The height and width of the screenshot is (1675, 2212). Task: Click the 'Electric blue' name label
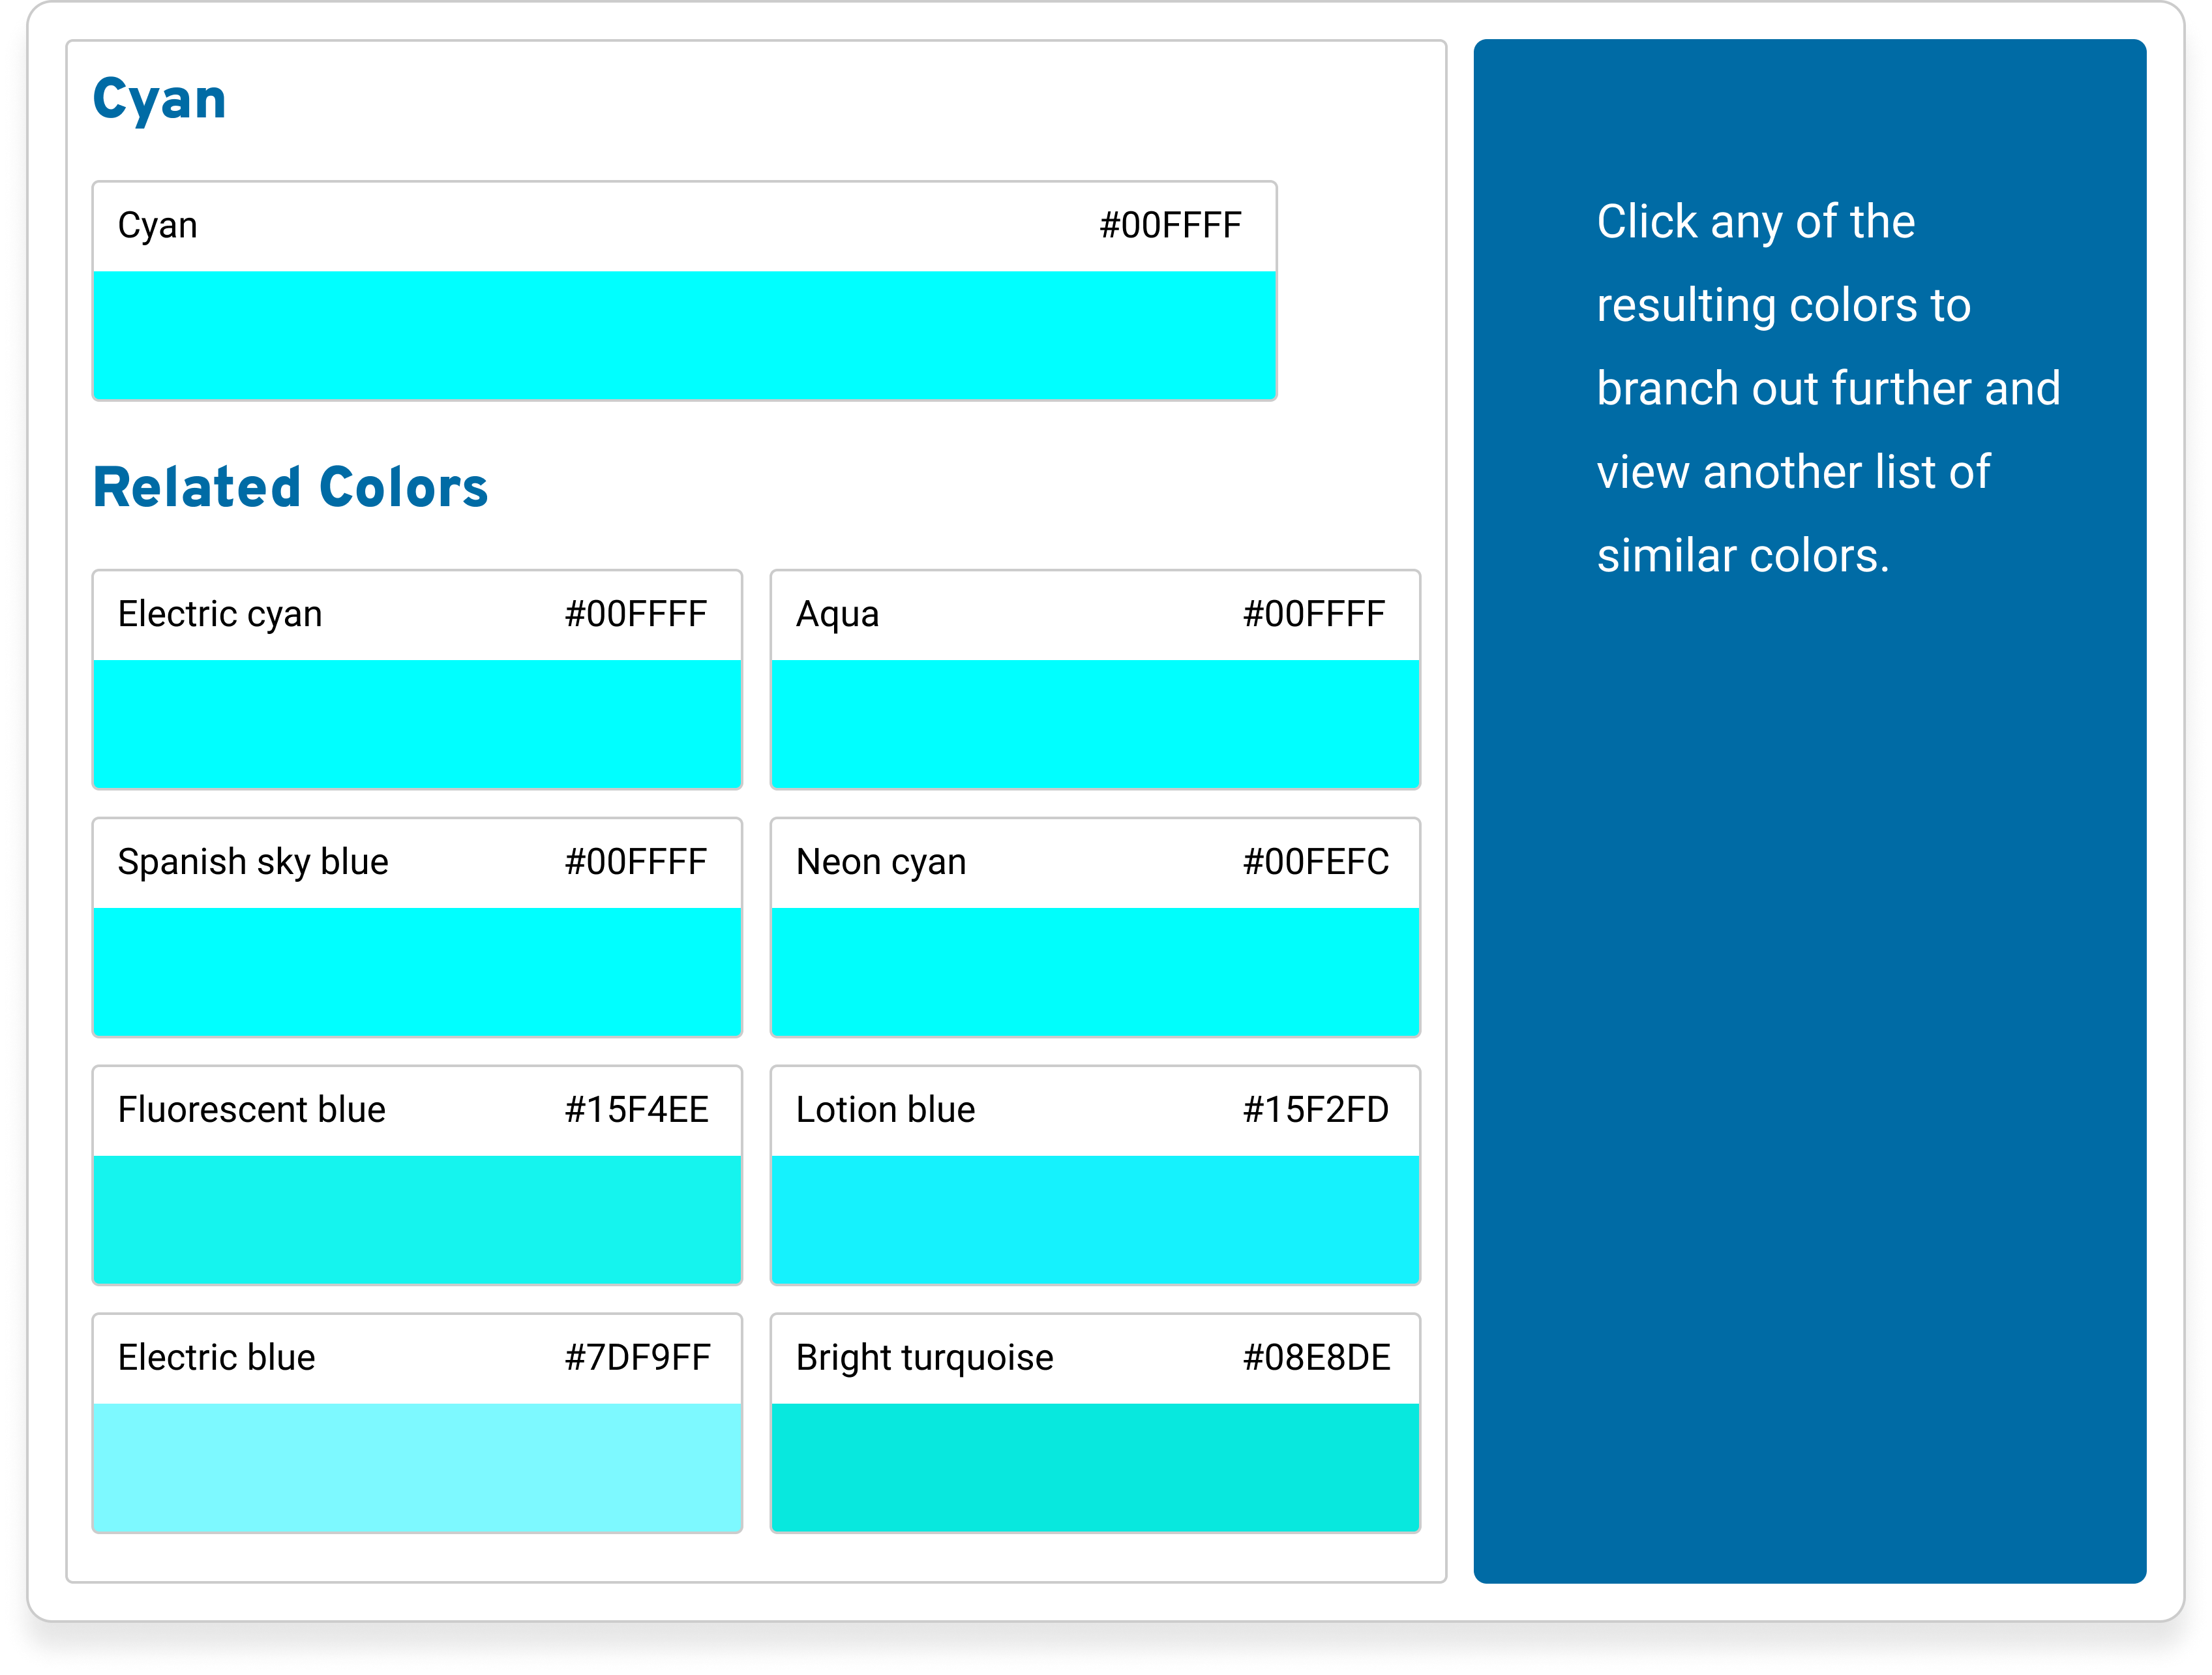pyautogui.click(x=216, y=1357)
